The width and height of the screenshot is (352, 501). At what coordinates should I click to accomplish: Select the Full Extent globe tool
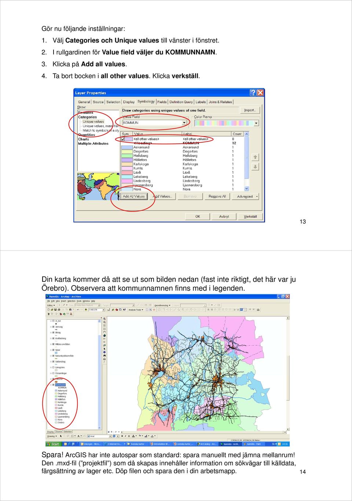pyautogui.click(x=104, y=335)
